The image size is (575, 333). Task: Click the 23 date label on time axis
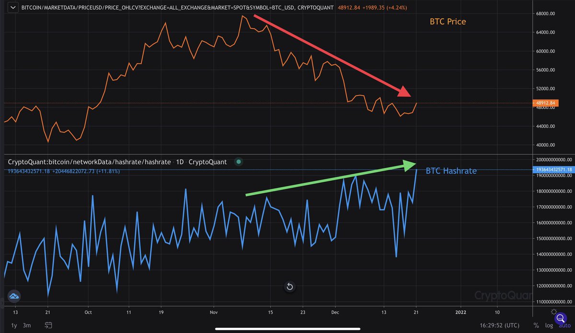[303, 311]
